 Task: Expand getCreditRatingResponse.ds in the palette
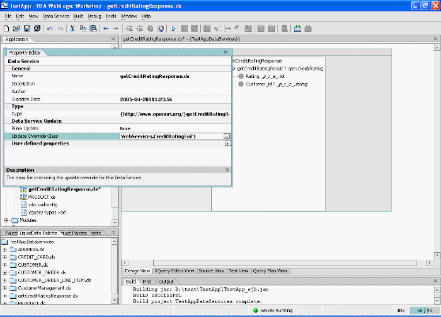[x=5, y=296]
